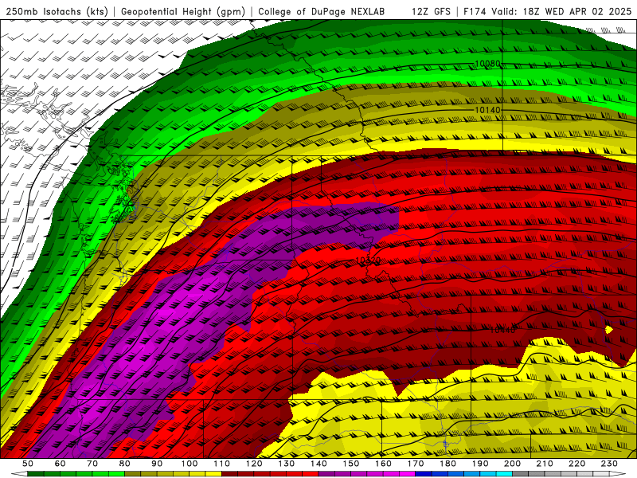
Task: Click the small yellow spot inside the dark red band
Action: click(x=608, y=330)
